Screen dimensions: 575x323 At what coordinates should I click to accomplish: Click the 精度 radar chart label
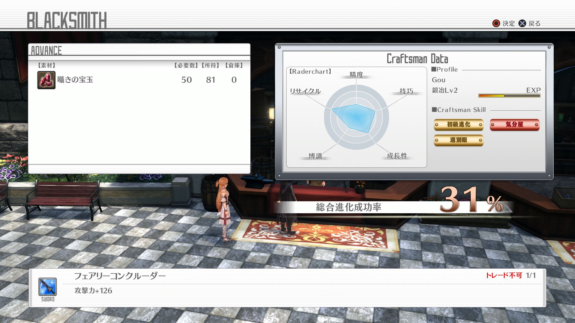pyautogui.click(x=356, y=75)
